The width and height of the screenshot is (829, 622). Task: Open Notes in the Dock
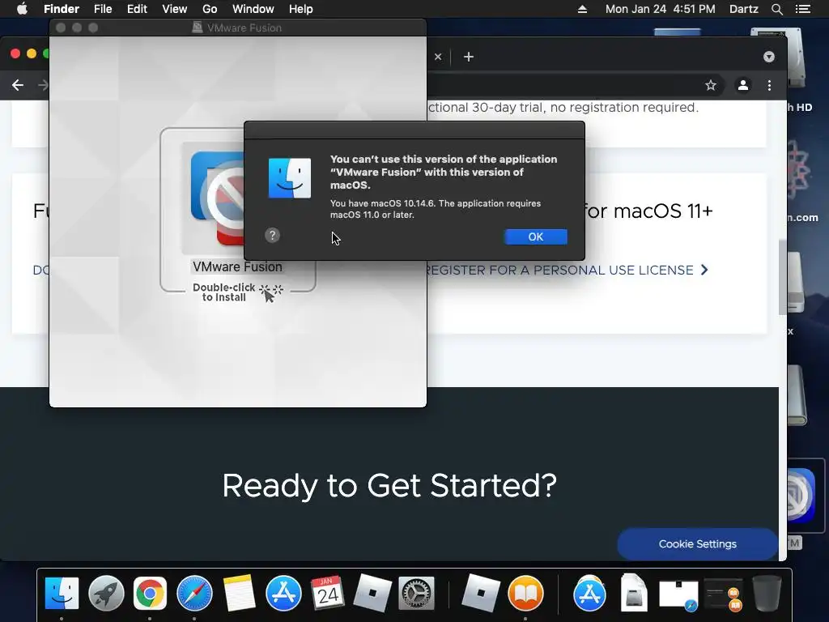239,593
